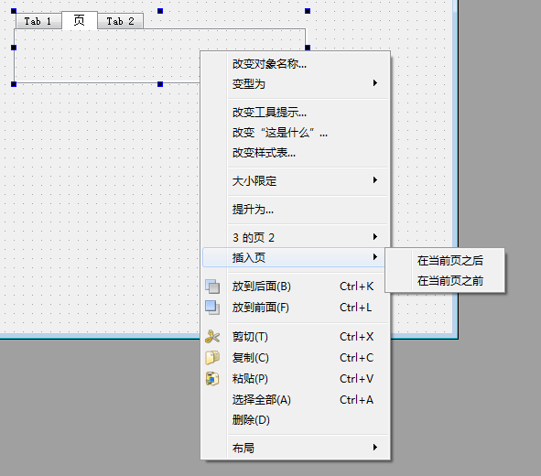The image size is (541, 476).
Task: Click the Ctrl+C shortcut text
Action: 356,358
